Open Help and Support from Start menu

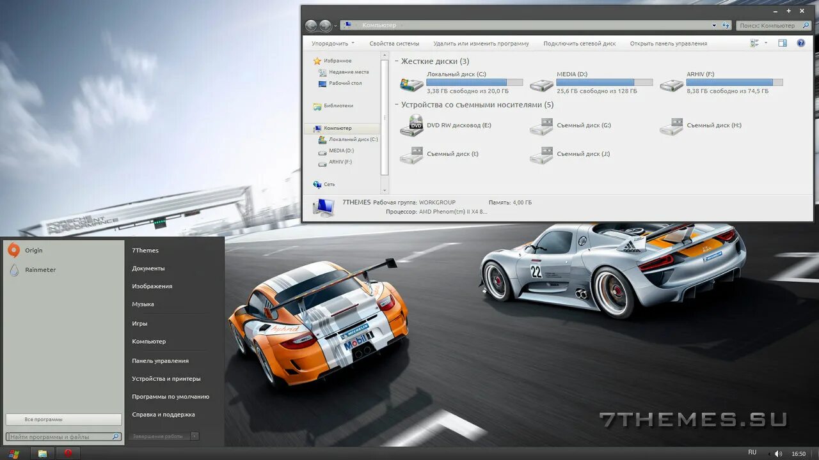pyautogui.click(x=163, y=414)
